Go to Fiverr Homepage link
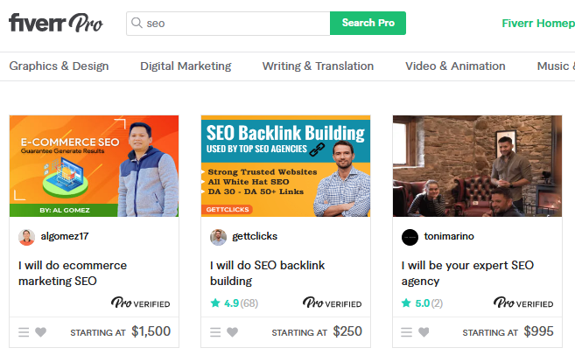 (x=538, y=23)
